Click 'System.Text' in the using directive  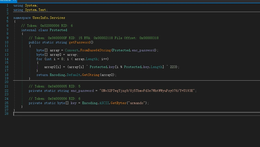(x=35, y=10)
